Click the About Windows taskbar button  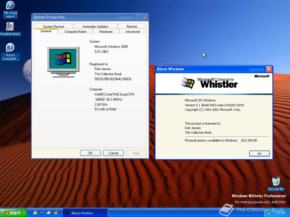pos(85,213)
